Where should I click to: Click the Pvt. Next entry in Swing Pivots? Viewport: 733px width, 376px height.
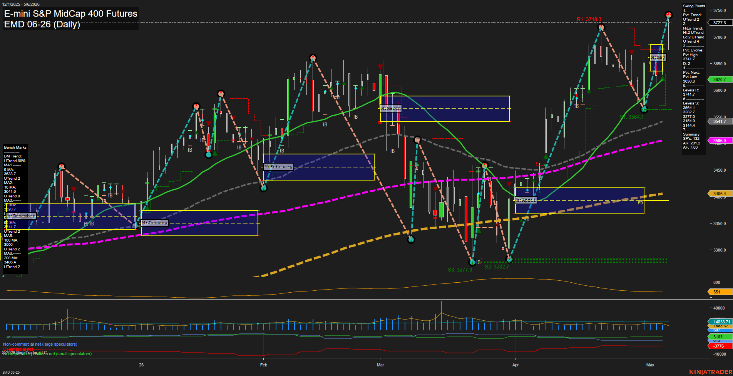tap(691, 73)
